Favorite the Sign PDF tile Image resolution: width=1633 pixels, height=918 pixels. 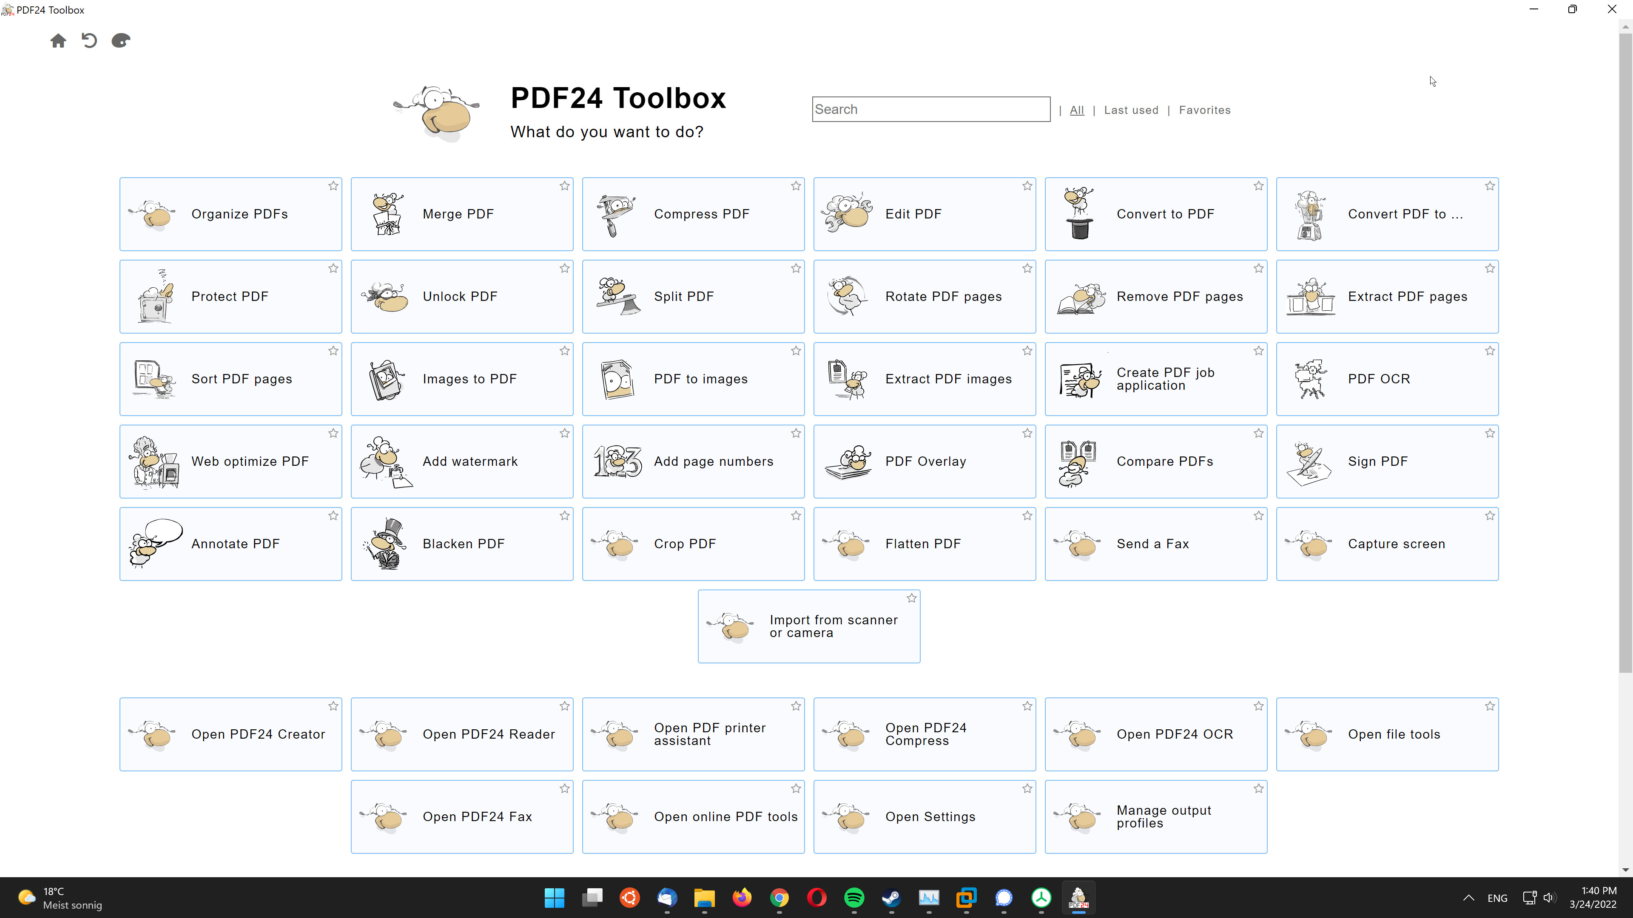[x=1490, y=433]
